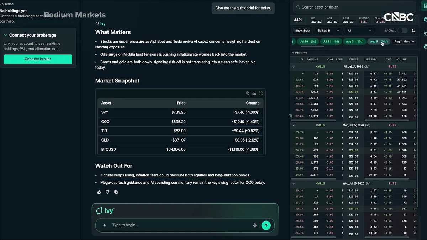The height and width of the screenshot is (240, 427).
Task: Copy the Market Snapshot table
Action: point(248,93)
